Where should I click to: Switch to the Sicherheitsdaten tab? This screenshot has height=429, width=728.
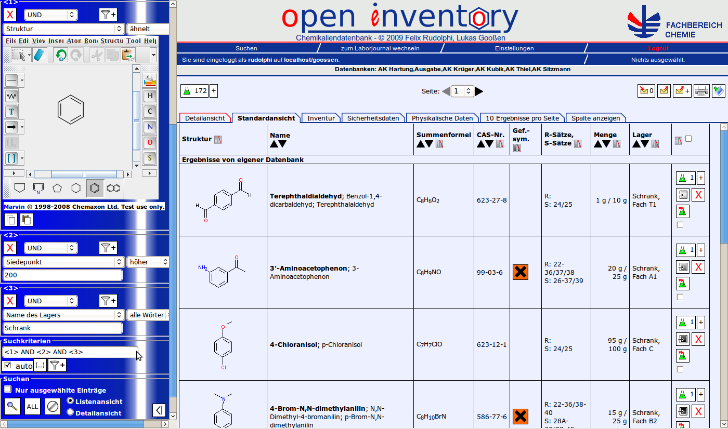[373, 118]
